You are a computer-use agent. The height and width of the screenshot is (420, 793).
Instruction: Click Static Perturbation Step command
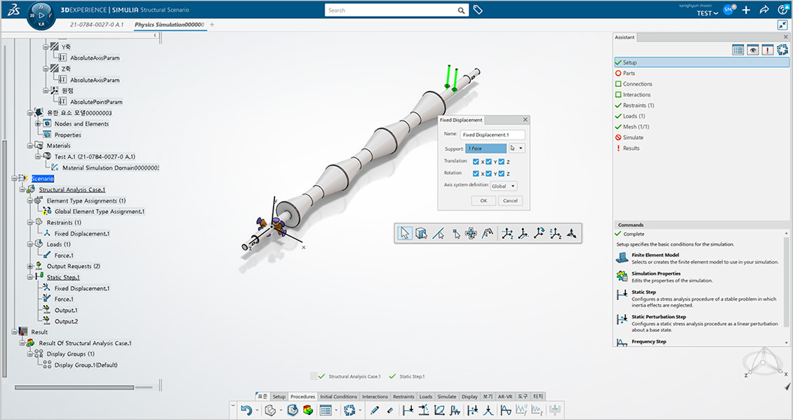658,317
